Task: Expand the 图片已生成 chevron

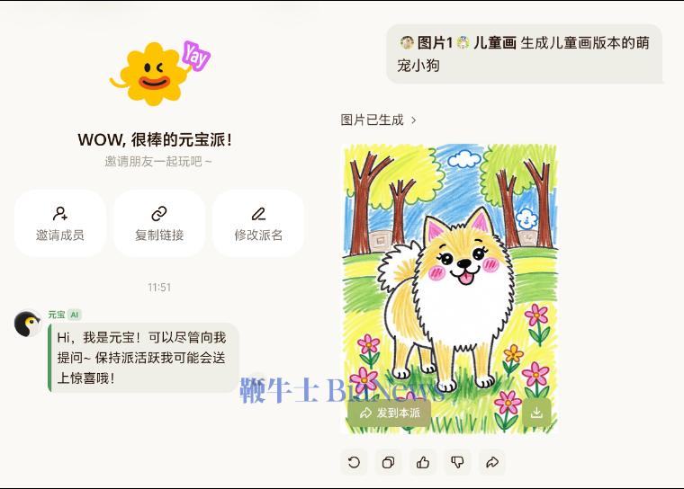Action: (x=413, y=120)
